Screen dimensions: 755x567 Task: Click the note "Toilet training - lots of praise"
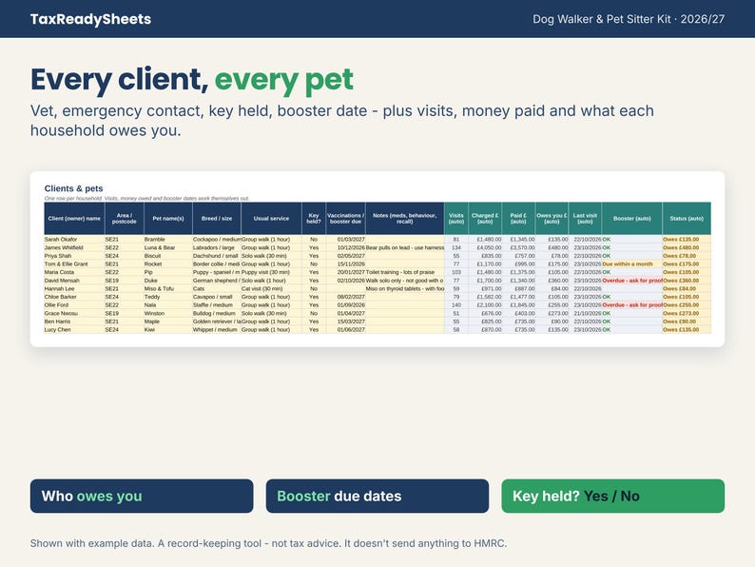click(x=404, y=272)
